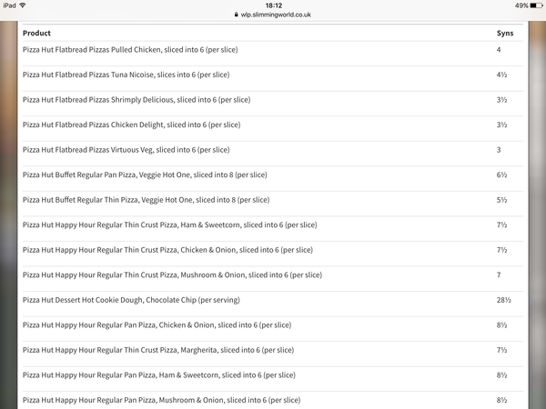
Task: Click Syns 8½ for Pan Pizza Mushroom & Onion
Action: coord(501,400)
